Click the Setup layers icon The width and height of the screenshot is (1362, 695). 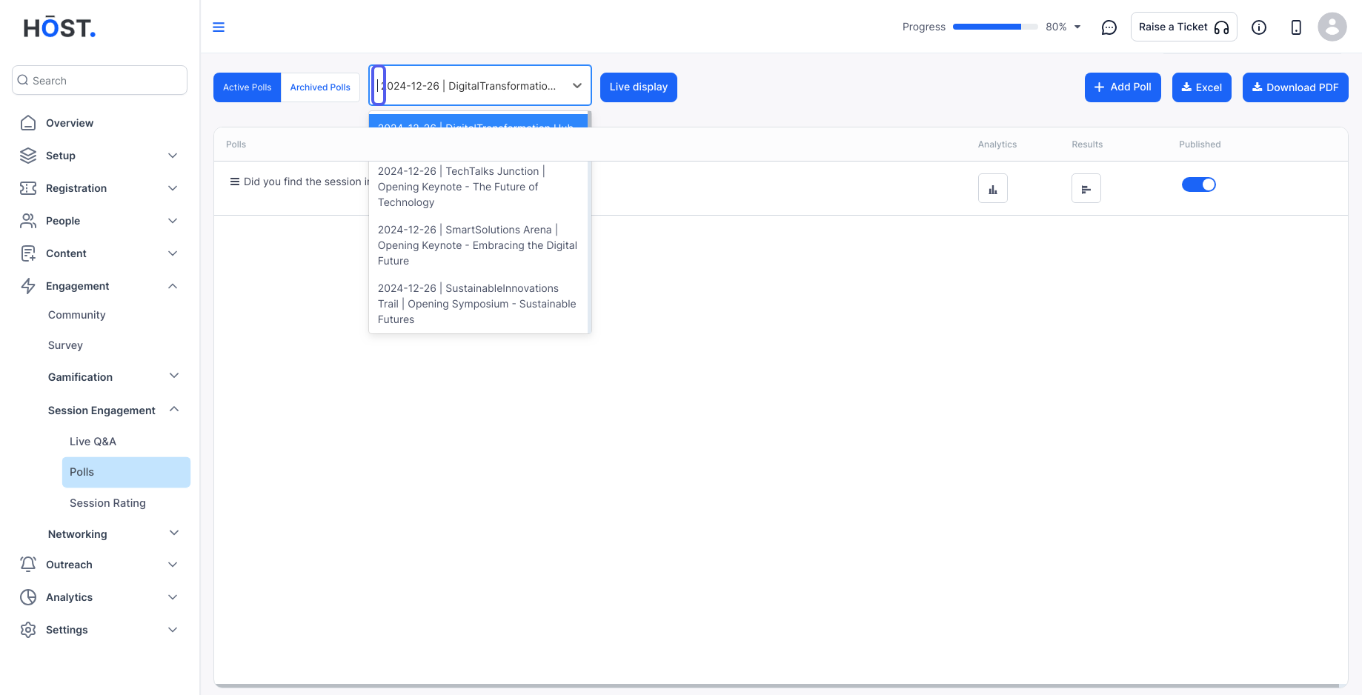click(28, 156)
